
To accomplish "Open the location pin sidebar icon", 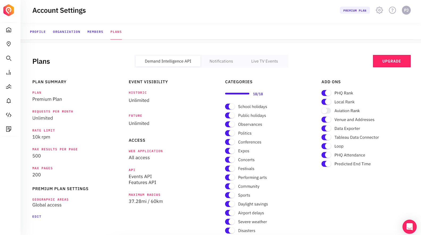I will [x=9, y=44].
